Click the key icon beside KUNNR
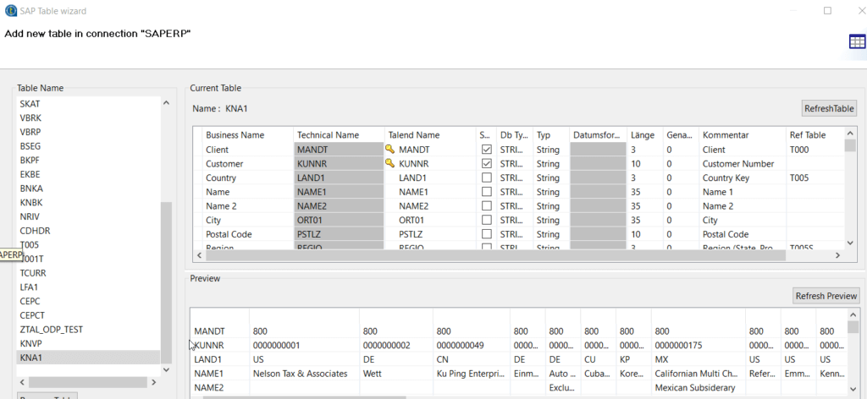 390,163
